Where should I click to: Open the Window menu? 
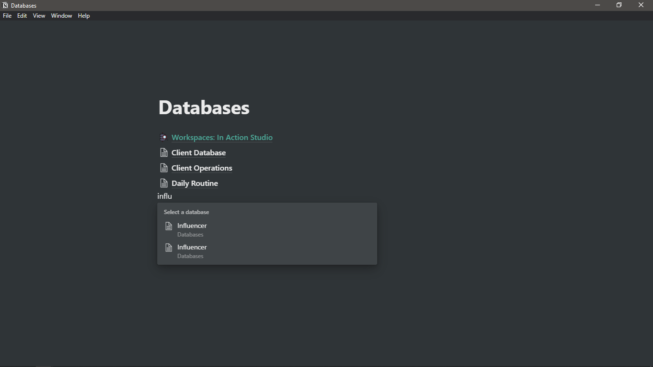click(62, 16)
